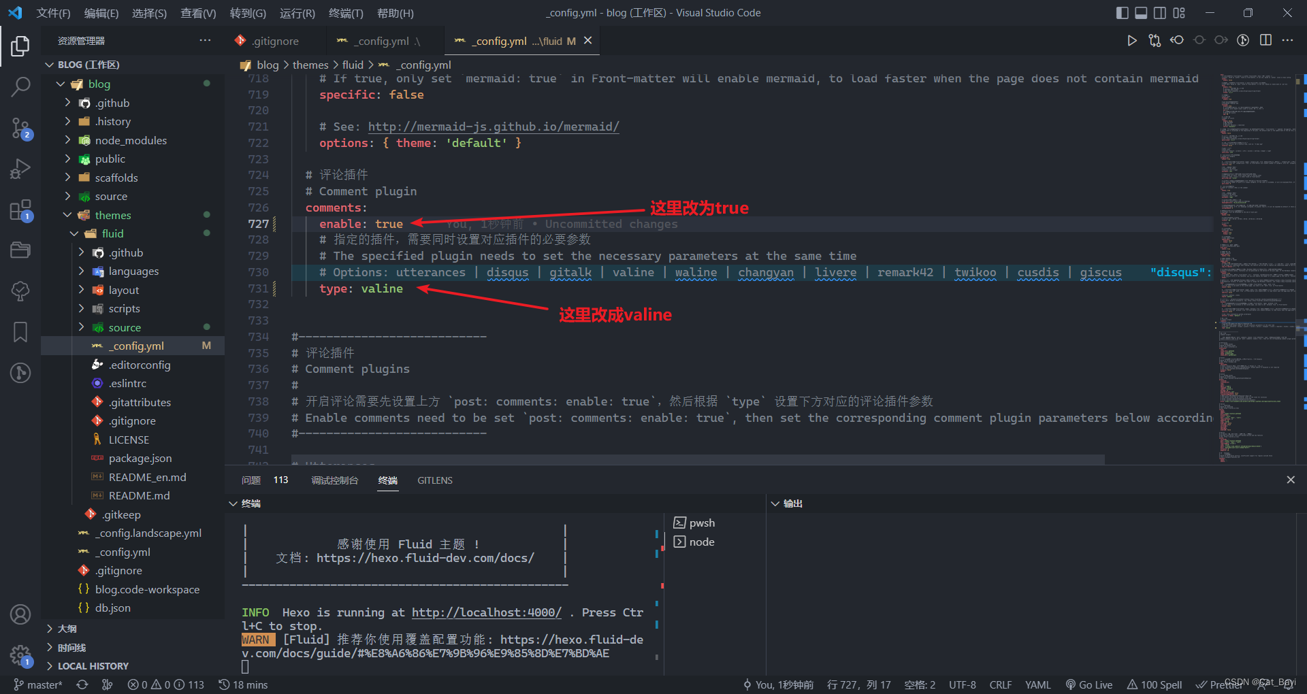This screenshot has height=694, width=1307.
Task: Open the Extensions view
Action: tap(20, 210)
